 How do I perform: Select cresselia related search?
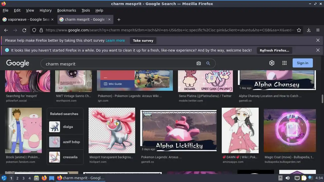tap(65, 157)
